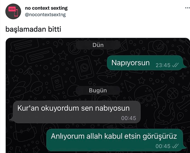Open the no context sexting profile avatar

click(x=13, y=11)
